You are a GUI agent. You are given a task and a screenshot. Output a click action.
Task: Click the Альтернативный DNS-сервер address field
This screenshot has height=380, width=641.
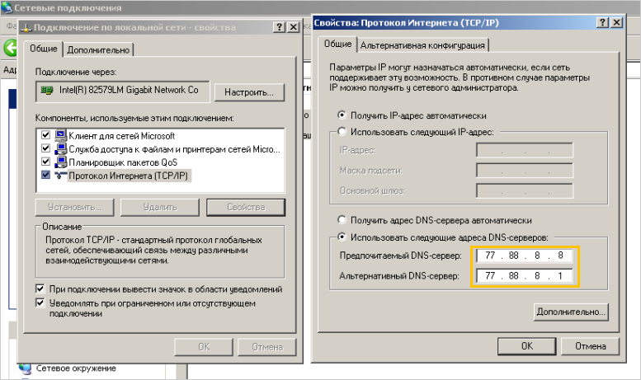[x=524, y=275]
